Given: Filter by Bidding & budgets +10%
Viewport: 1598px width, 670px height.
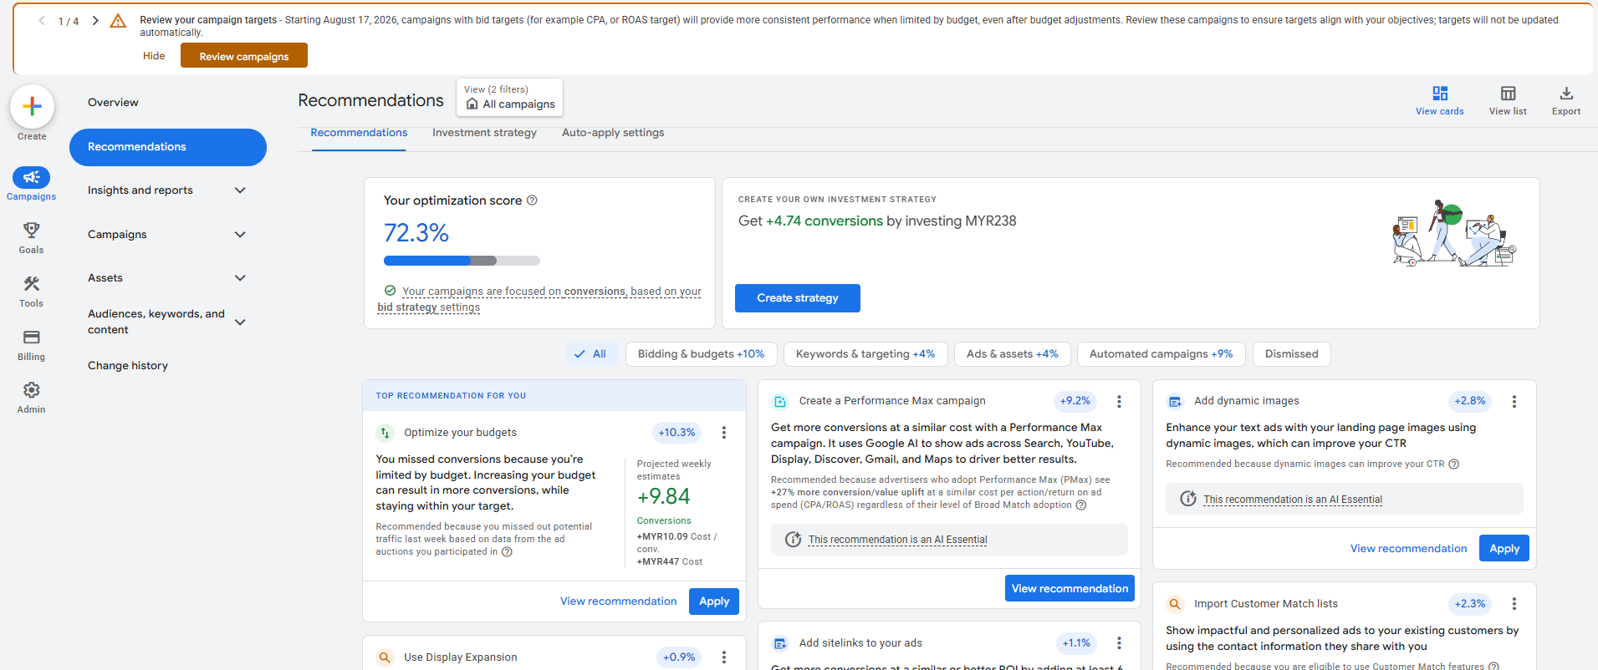Looking at the screenshot, I should coord(701,354).
